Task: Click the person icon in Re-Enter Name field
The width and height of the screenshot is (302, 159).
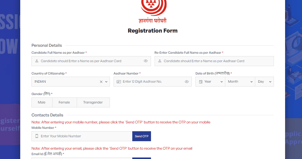Action: pos(160,61)
